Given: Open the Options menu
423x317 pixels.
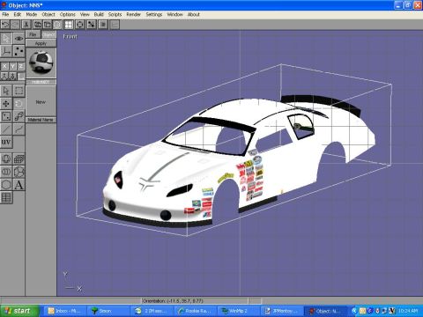Looking at the screenshot, I should [x=68, y=14].
